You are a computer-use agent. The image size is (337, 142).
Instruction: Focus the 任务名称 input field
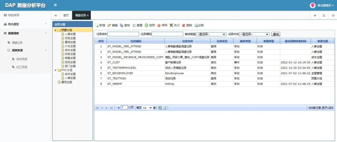pyautogui.click(x=123, y=34)
